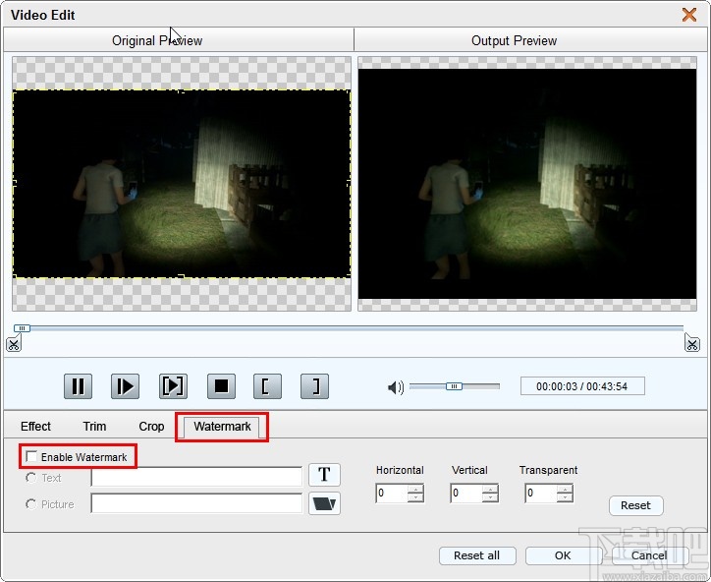Enable Watermark checkbox
Image resolution: width=711 pixels, height=582 pixels.
tap(32, 457)
